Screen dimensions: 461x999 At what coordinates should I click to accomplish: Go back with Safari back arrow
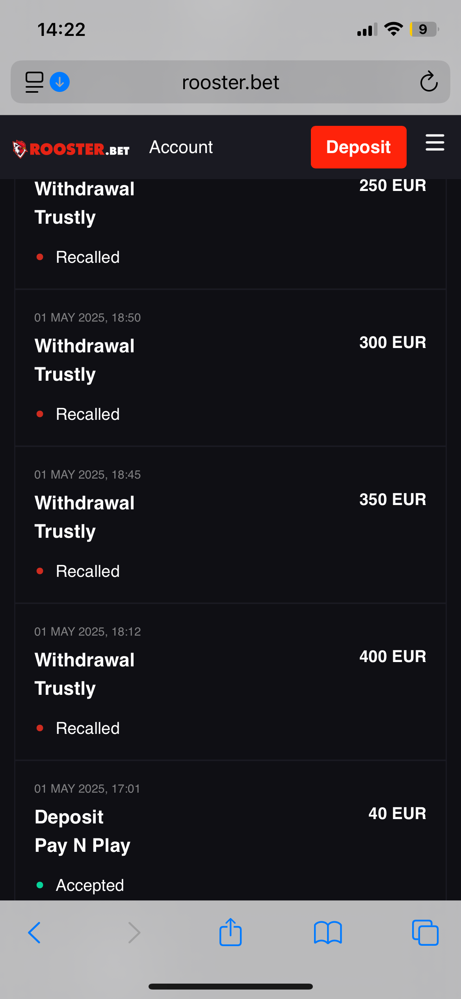tap(34, 933)
